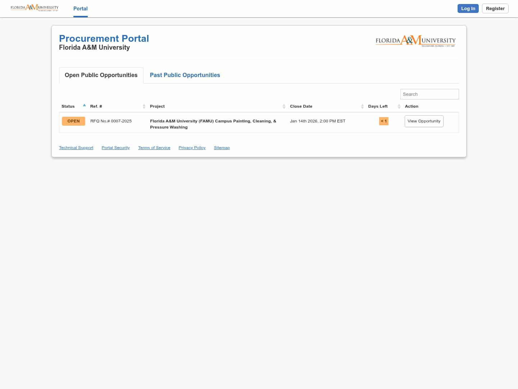Select the Open Public Opportunities tab
Image resolution: width=518 pixels, height=389 pixels.
[x=101, y=75]
